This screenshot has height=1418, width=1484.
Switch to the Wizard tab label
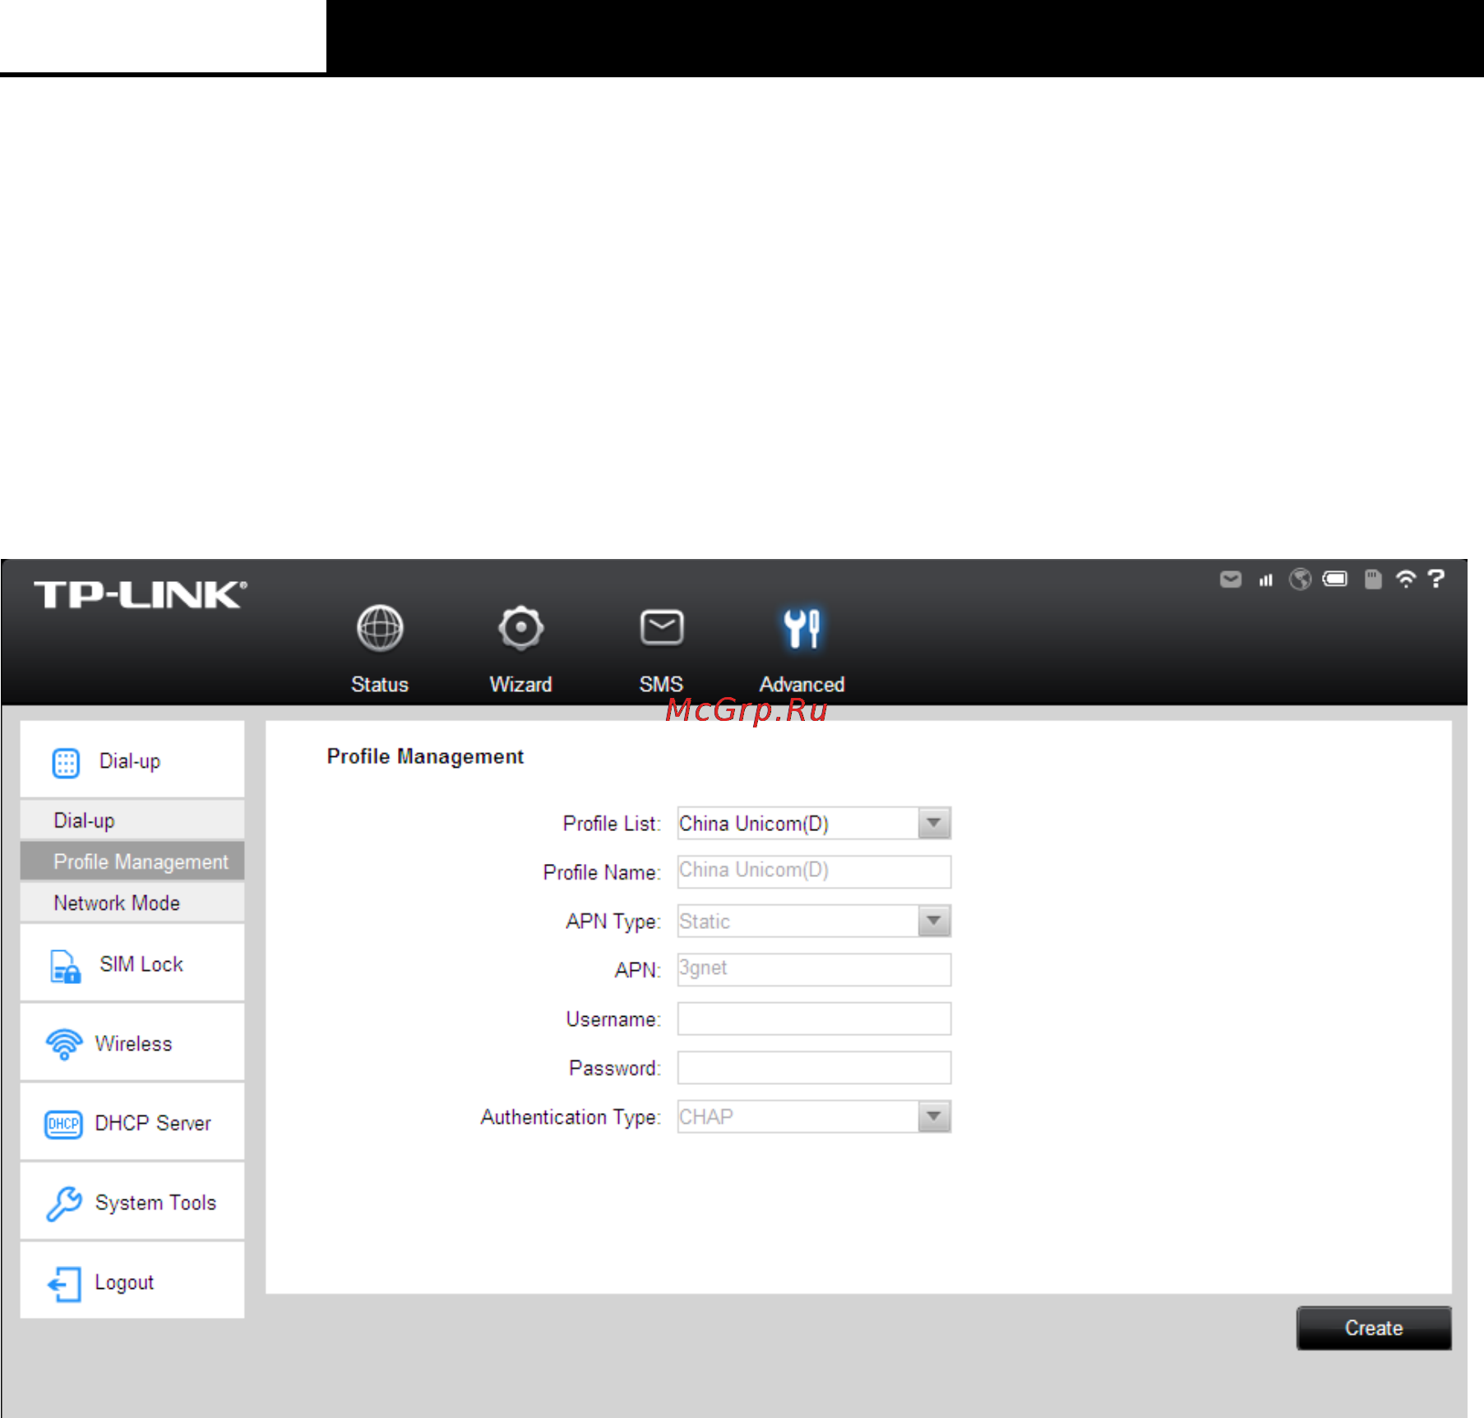[520, 685]
